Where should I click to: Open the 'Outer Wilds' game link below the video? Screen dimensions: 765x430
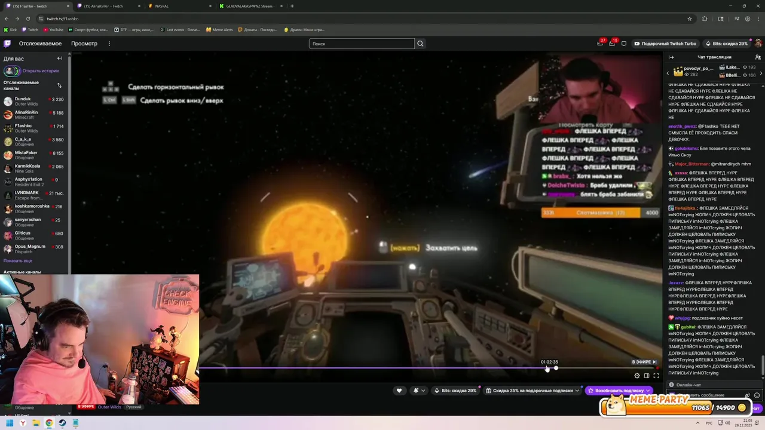pos(109,407)
